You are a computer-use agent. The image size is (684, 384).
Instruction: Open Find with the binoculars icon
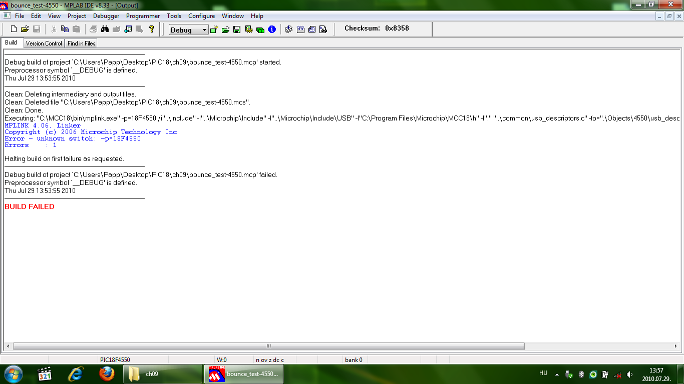point(105,29)
